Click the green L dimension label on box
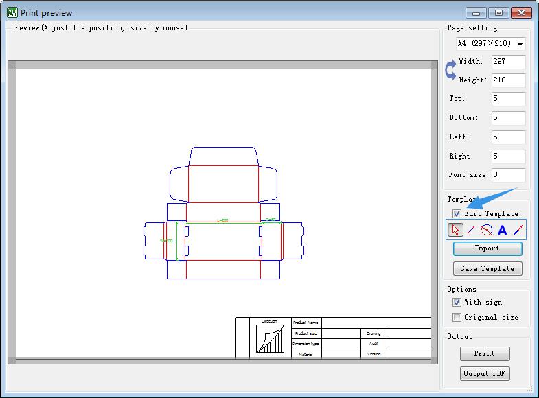 point(222,220)
